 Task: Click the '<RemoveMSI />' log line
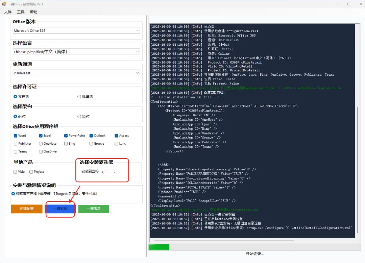(x=170, y=196)
